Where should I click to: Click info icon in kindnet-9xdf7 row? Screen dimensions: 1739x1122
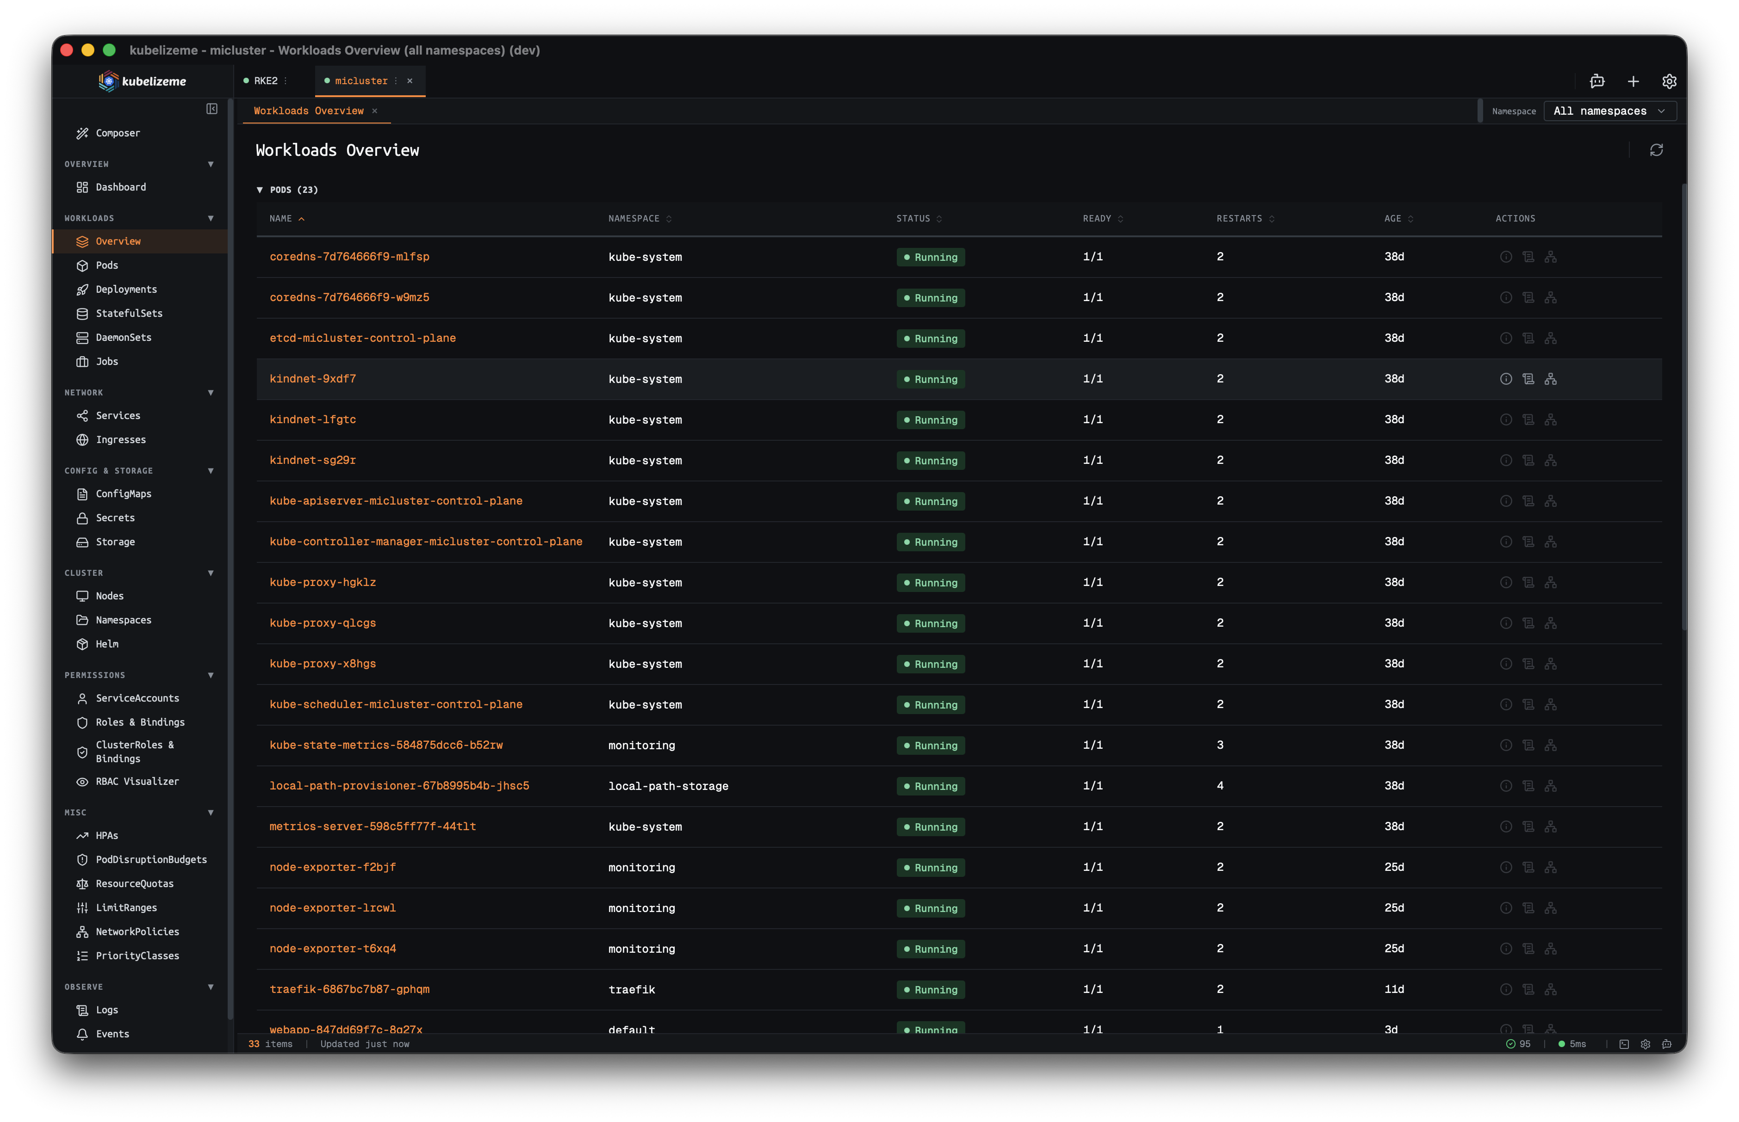(1506, 379)
